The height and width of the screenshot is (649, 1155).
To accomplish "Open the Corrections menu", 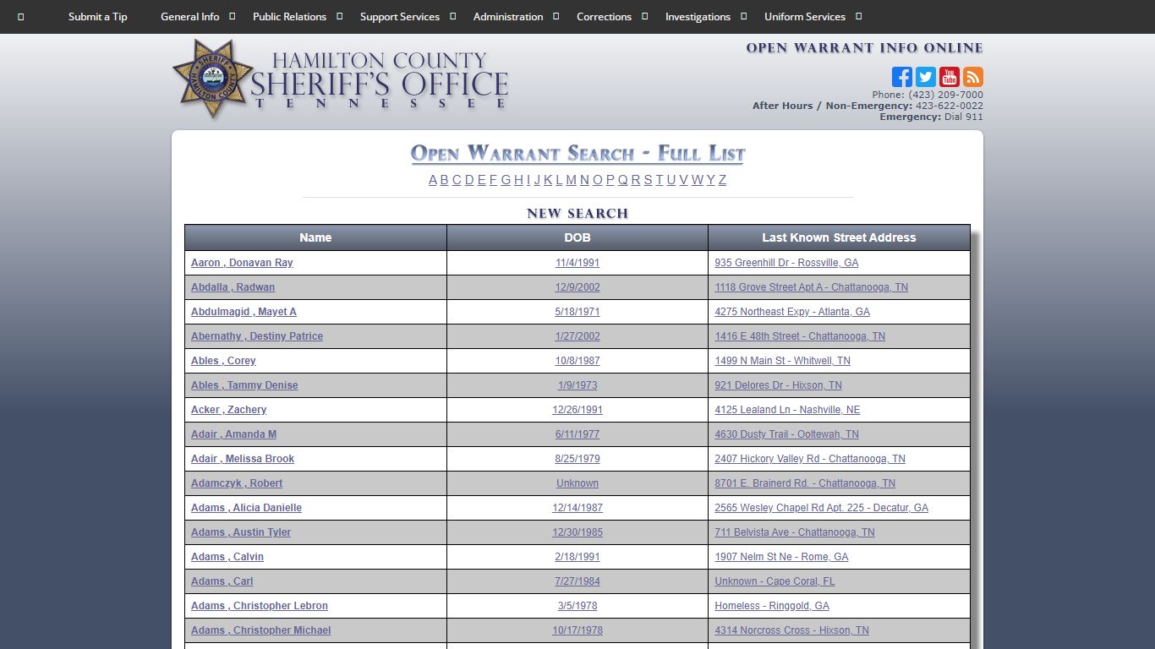I will [604, 17].
